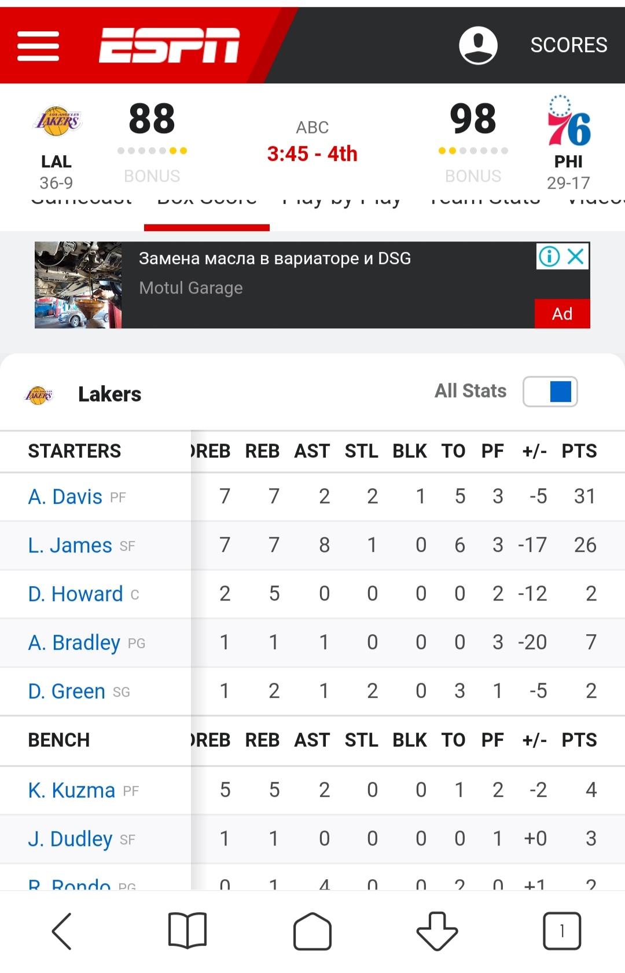Image resolution: width=625 pixels, height=973 pixels.
Task: Open the user profile icon
Action: 478,45
